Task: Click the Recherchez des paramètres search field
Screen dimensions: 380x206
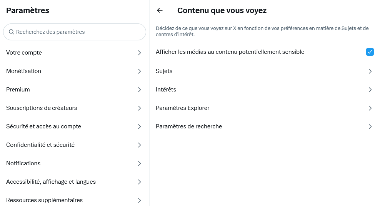Action: [75, 32]
